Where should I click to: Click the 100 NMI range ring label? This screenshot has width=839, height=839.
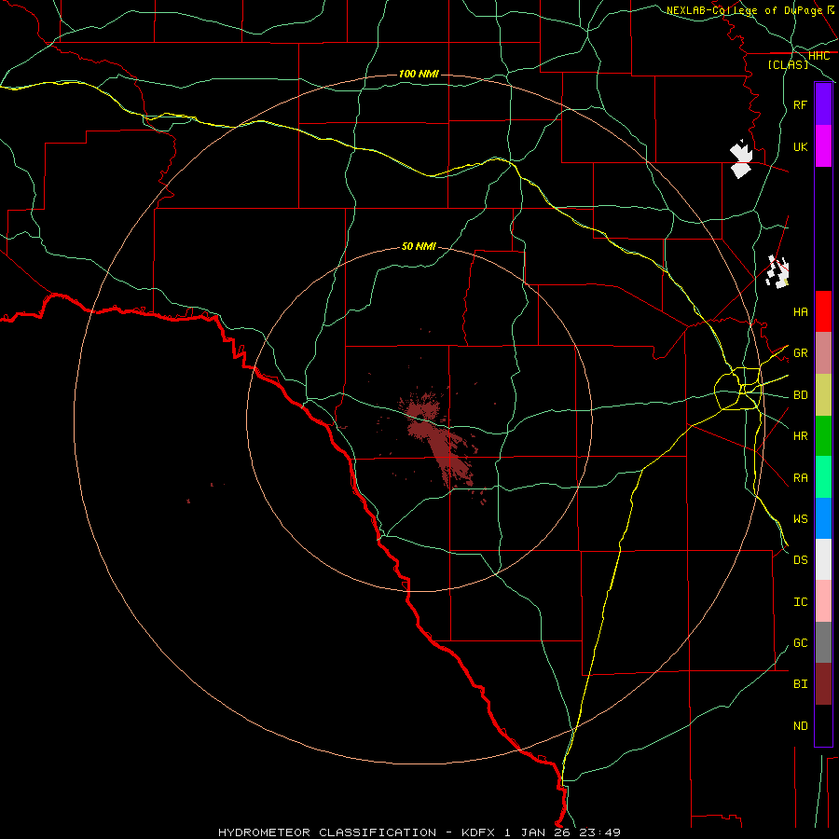419,74
